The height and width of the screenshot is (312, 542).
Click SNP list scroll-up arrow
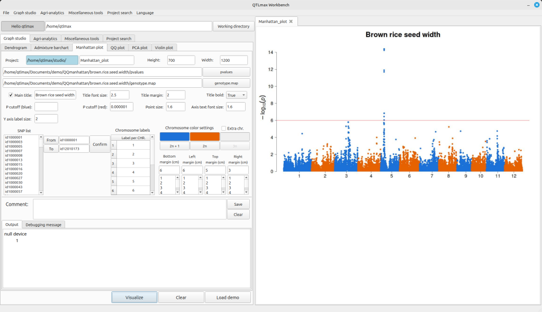41,137
